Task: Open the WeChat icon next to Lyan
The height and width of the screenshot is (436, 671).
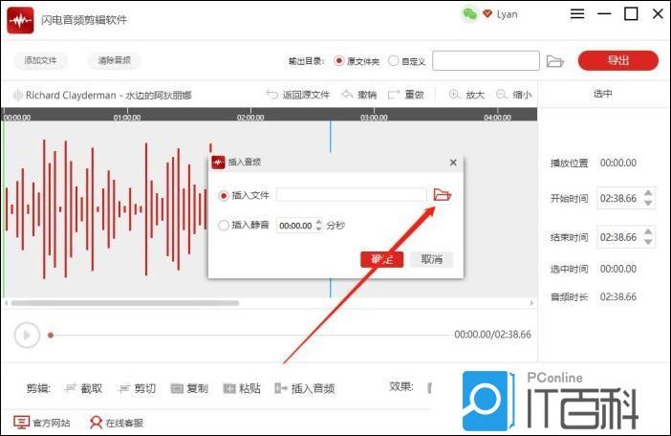Action: 469,14
